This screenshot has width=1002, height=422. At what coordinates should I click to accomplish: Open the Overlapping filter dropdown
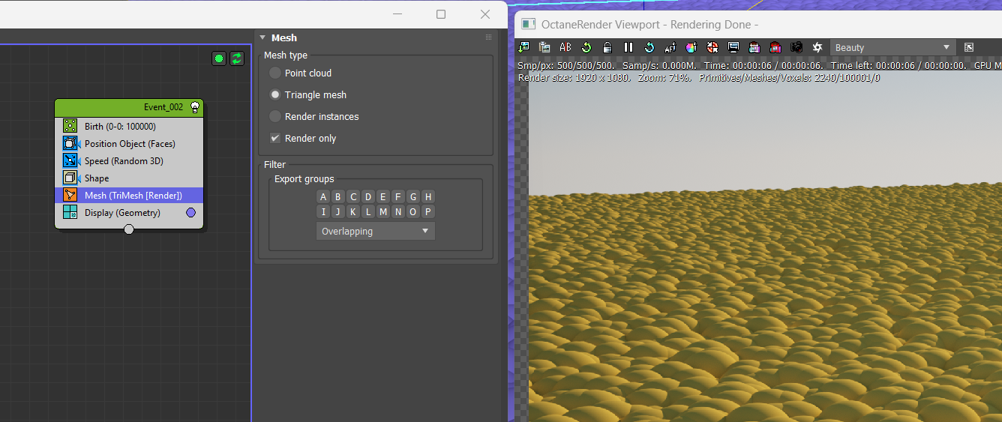point(376,231)
